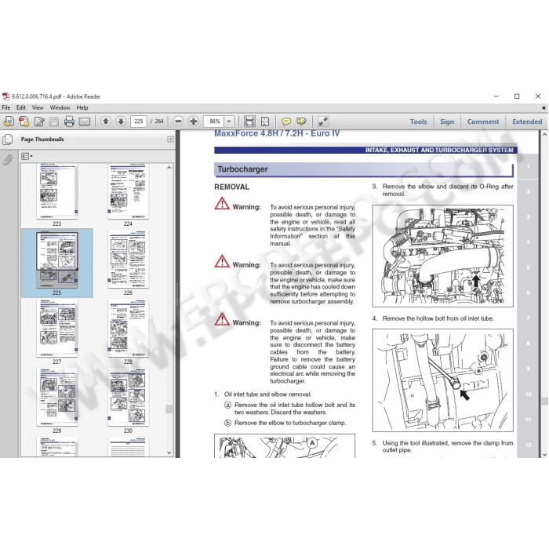Click the zoom value field showing 86%
The width and height of the screenshot is (549, 549).
pos(214,122)
